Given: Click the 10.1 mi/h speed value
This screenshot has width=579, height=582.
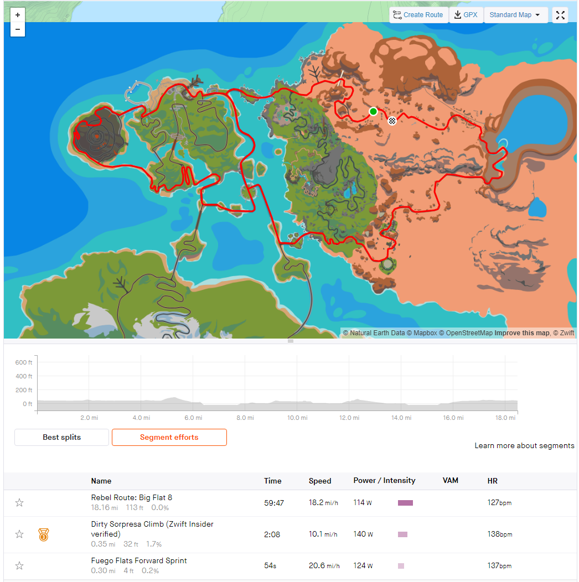Looking at the screenshot, I should click(x=323, y=534).
